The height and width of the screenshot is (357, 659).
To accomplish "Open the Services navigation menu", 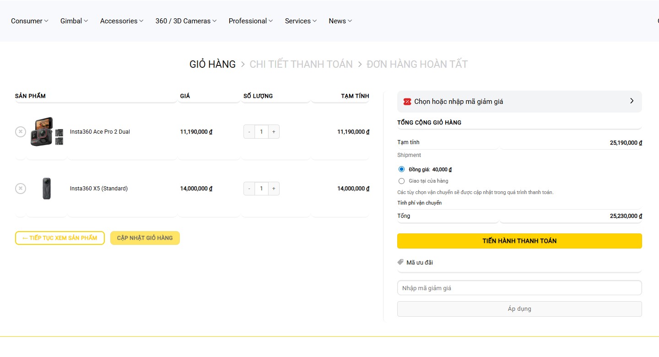I will (x=300, y=21).
